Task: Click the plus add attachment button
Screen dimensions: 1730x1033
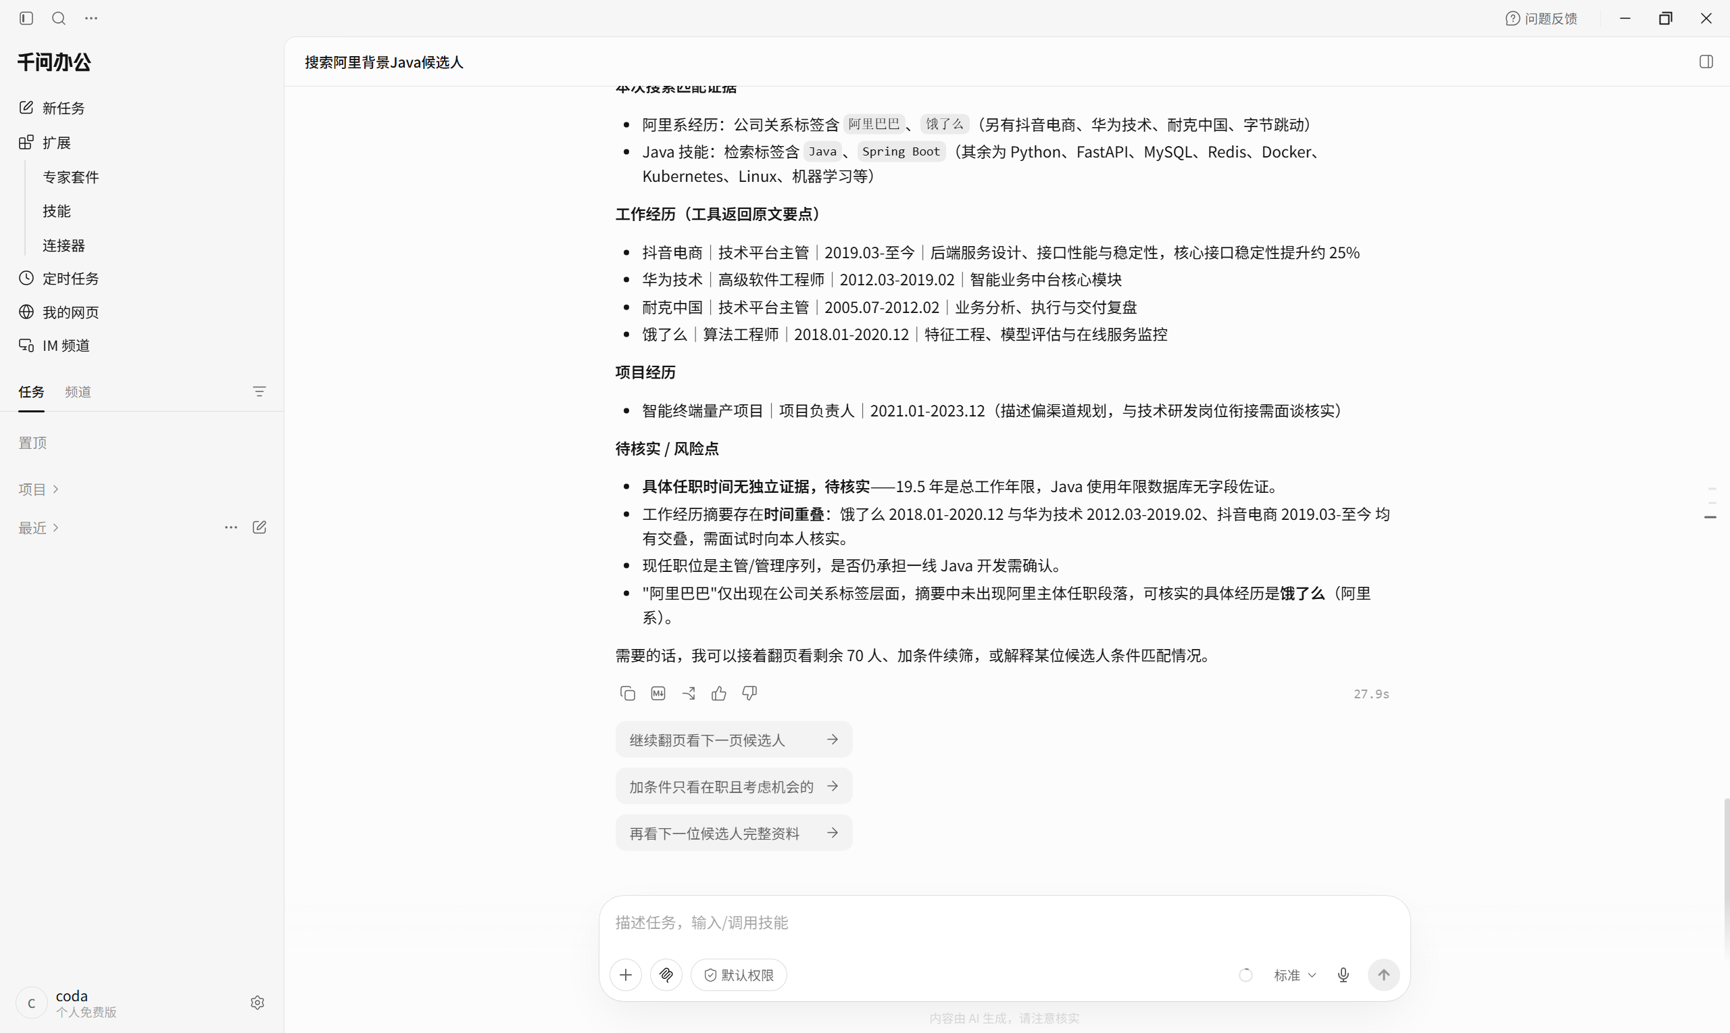Action: pos(625,976)
